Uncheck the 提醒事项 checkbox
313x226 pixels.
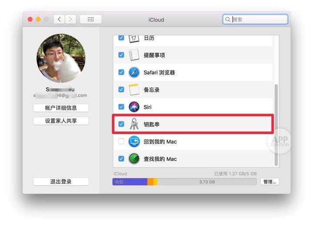pyautogui.click(x=121, y=55)
